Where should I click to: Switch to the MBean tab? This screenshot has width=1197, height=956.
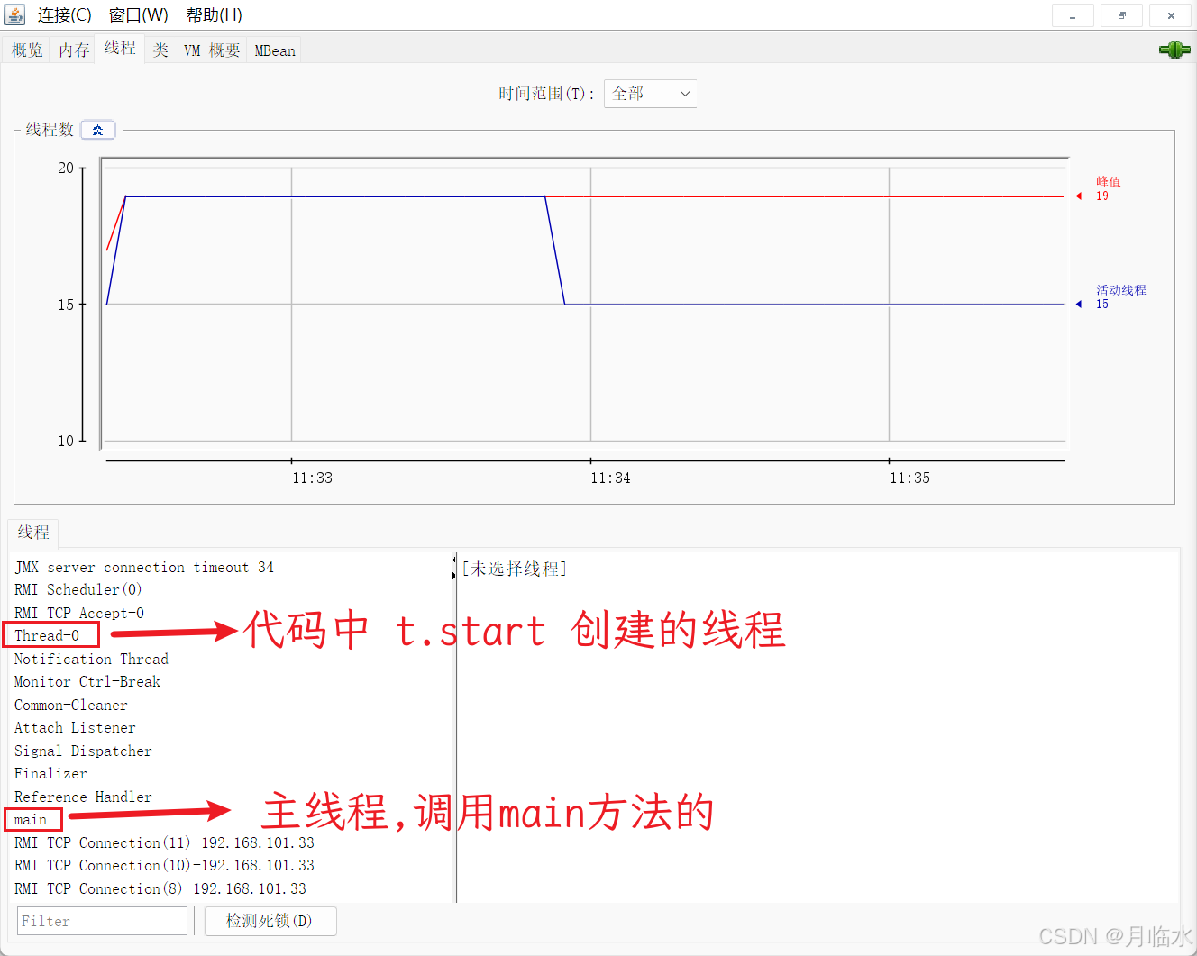click(x=275, y=50)
